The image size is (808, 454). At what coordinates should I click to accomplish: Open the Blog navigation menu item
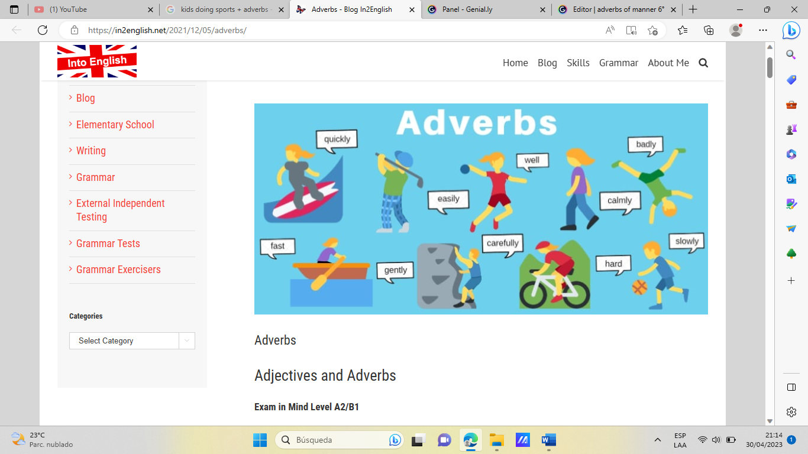547,63
